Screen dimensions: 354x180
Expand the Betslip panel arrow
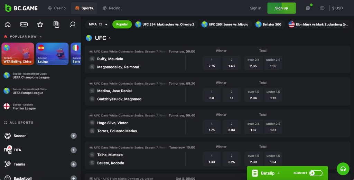point(279,173)
